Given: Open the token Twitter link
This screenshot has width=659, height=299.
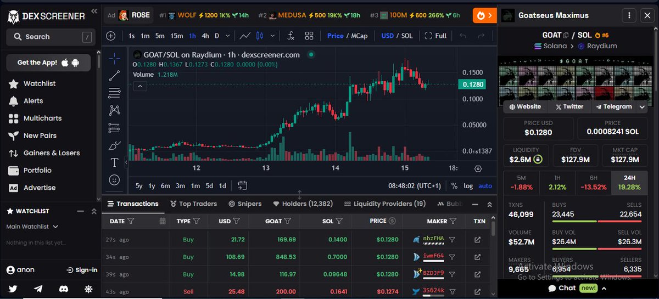Looking at the screenshot, I should [569, 106].
